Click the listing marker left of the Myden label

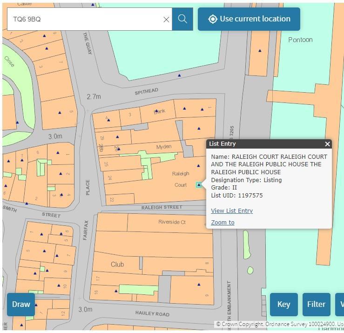pyautogui.click(x=119, y=149)
